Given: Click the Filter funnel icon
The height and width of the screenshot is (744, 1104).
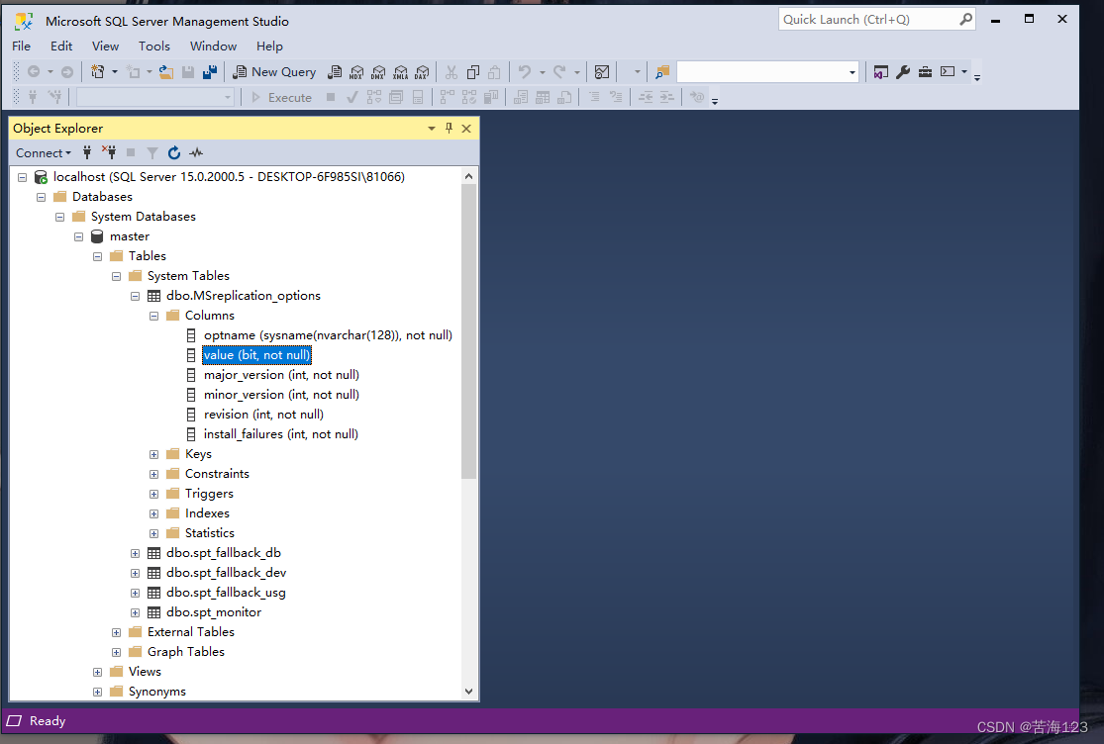Looking at the screenshot, I should [x=152, y=152].
